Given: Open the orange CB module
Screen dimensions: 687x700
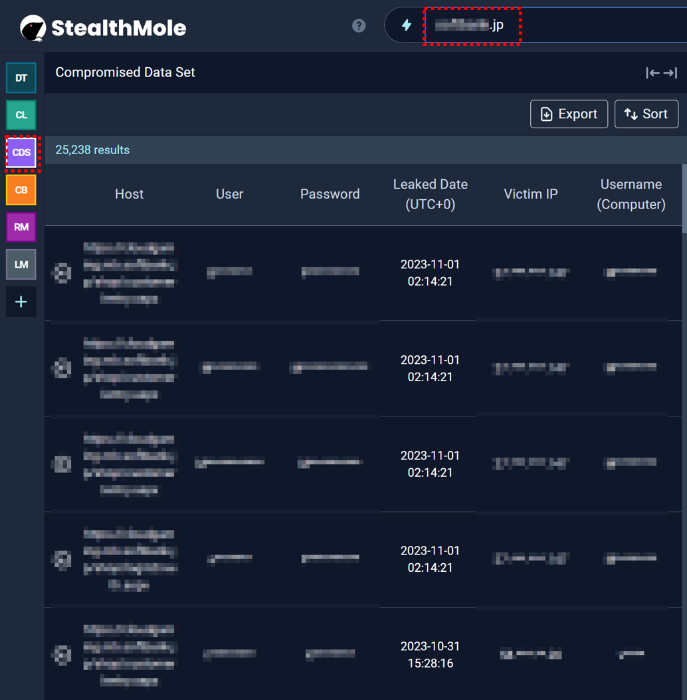Looking at the screenshot, I should point(21,190).
